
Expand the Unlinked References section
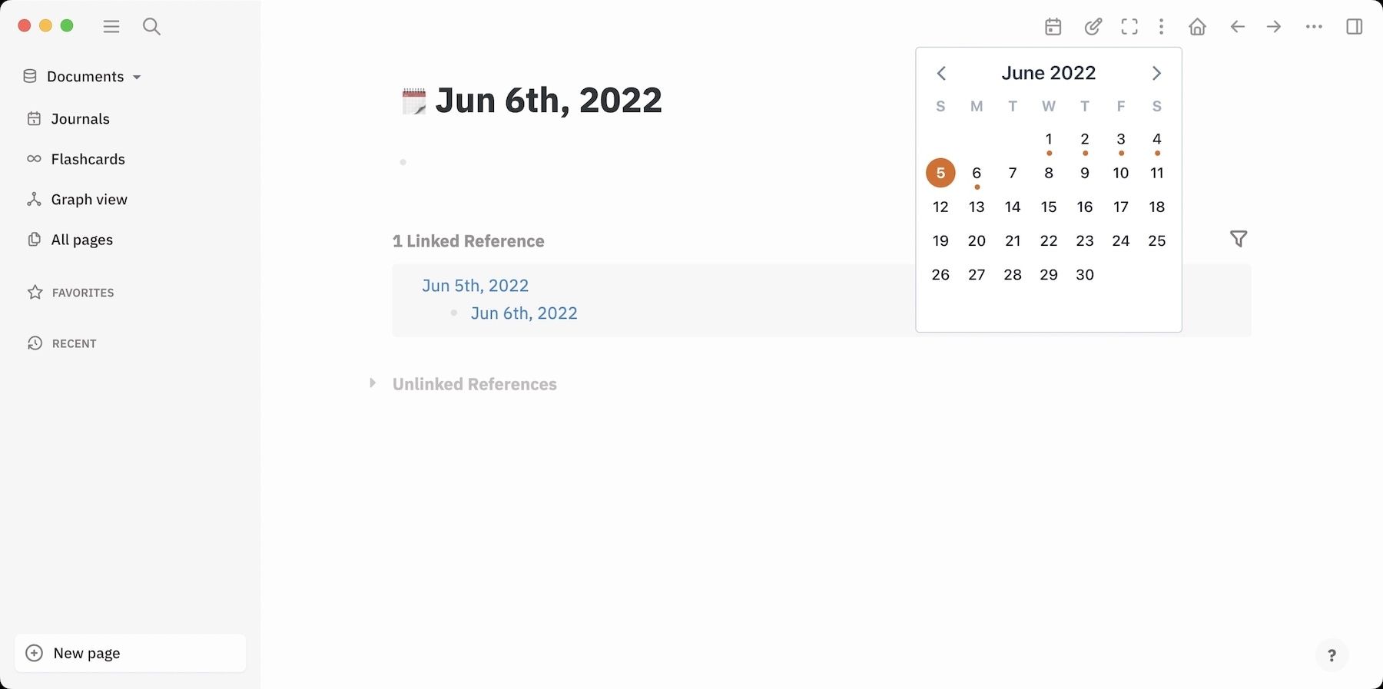373,383
